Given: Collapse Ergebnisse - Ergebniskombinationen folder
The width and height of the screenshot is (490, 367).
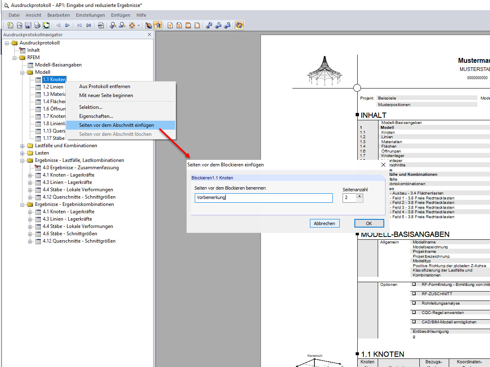Looking at the screenshot, I should coord(22,204).
